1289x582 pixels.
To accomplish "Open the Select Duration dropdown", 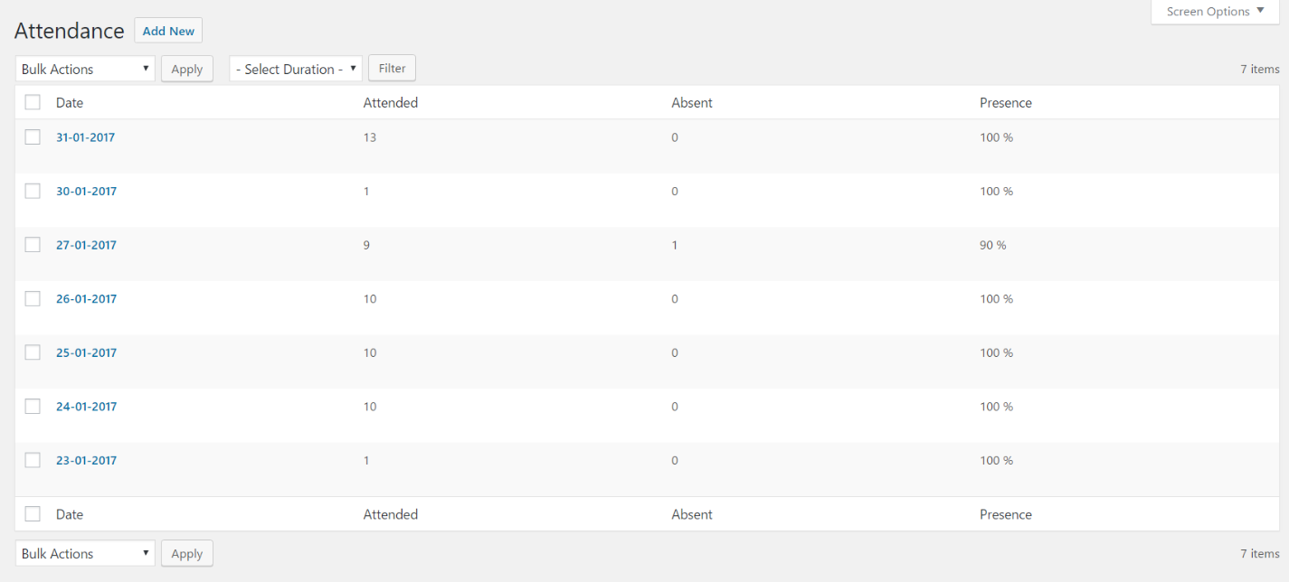I will click(295, 70).
